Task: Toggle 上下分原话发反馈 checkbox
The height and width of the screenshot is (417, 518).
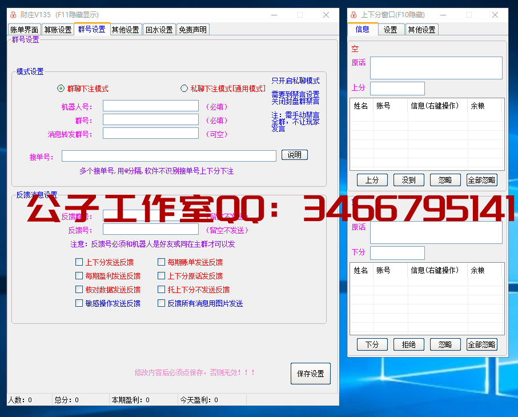Action: [161, 275]
